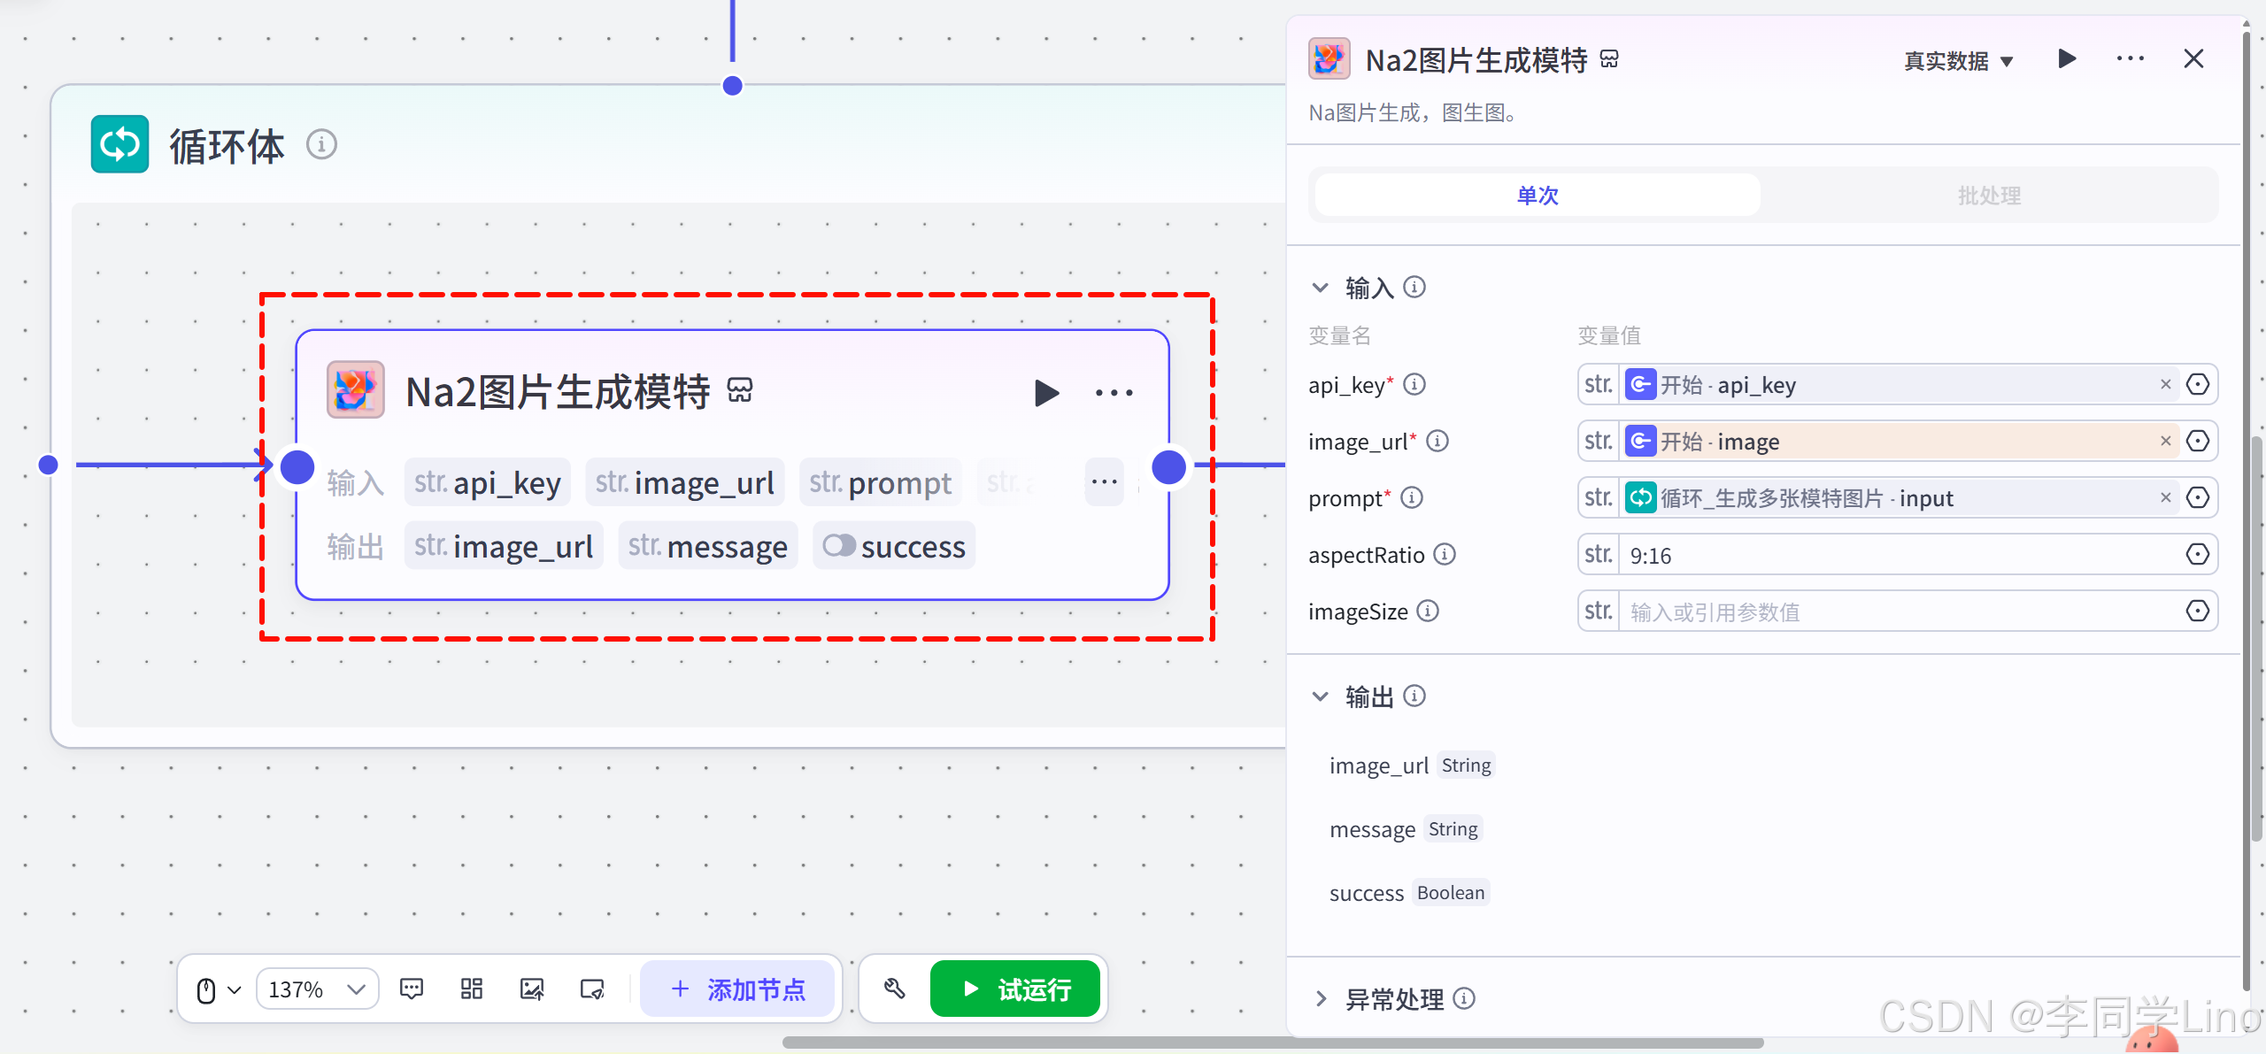Click info icon beside 循环体 title

click(x=321, y=144)
